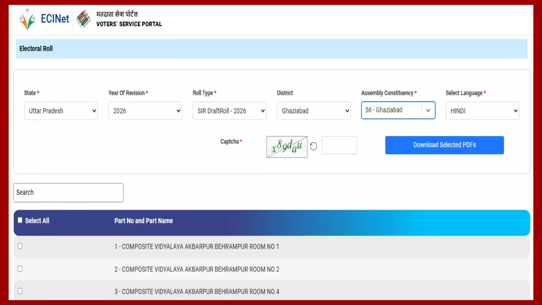Click the Search input box
Viewport: 542px width, 305px height.
point(68,192)
